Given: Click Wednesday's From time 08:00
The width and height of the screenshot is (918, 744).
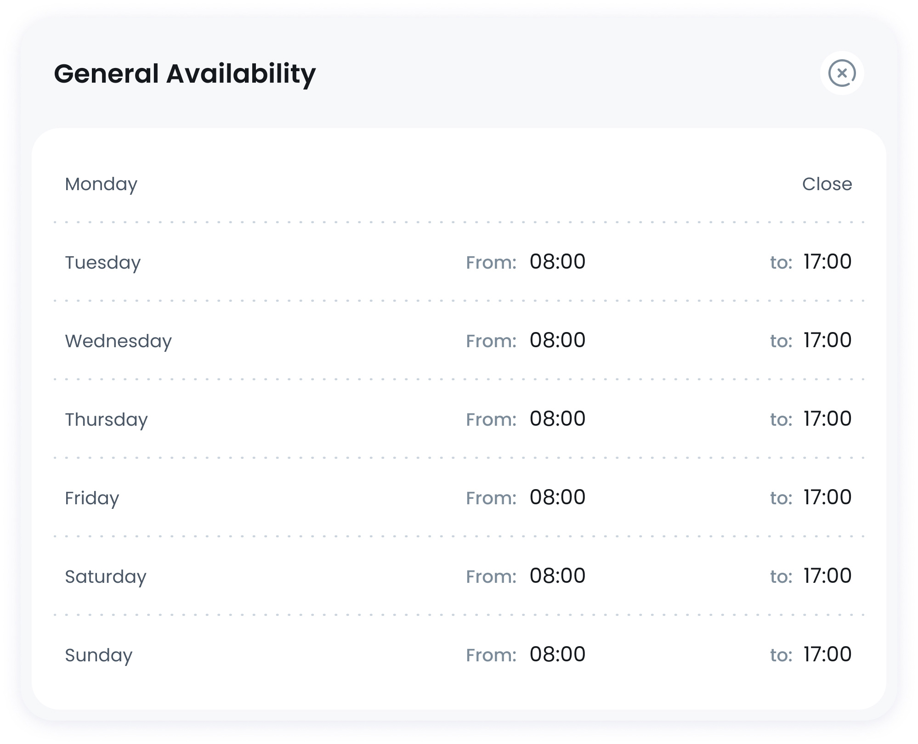Looking at the screenshot, I should (x=558, y=340).
